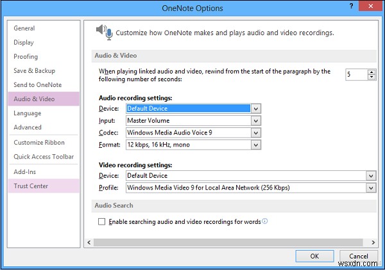Image resolution: width=385 pixels, height=270 pixels.
Task: Expand audio Device dropdown arrow
Action: (x=256, y=109)
